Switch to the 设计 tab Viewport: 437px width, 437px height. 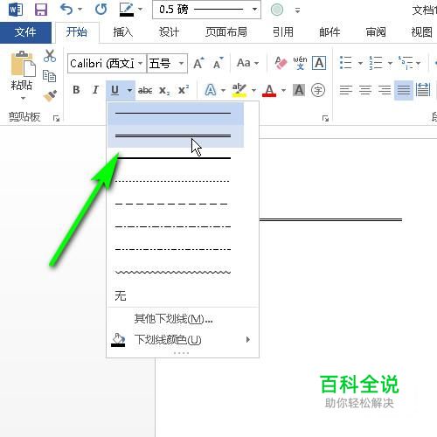click(169, 32)
